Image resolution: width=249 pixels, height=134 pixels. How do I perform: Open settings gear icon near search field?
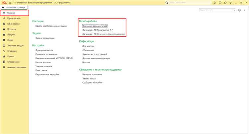pos(239,10)
